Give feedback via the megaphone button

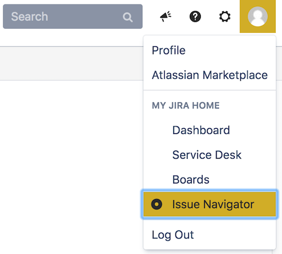point(165,16)
